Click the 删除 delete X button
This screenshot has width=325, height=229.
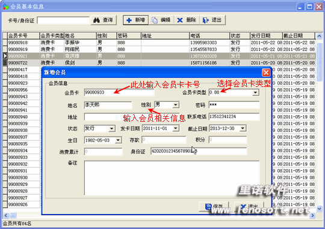[187, 20]
